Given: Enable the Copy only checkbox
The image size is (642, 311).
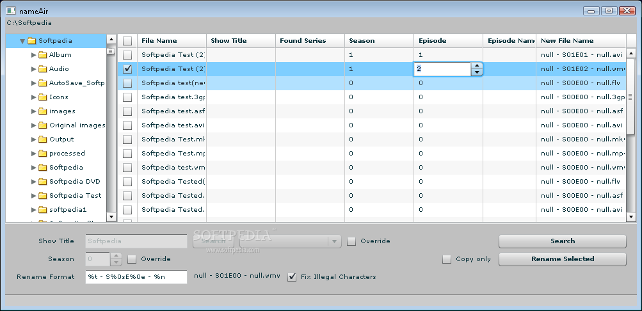Looking at the screenshot, I should pyautogui.click(x=447, y=259).
